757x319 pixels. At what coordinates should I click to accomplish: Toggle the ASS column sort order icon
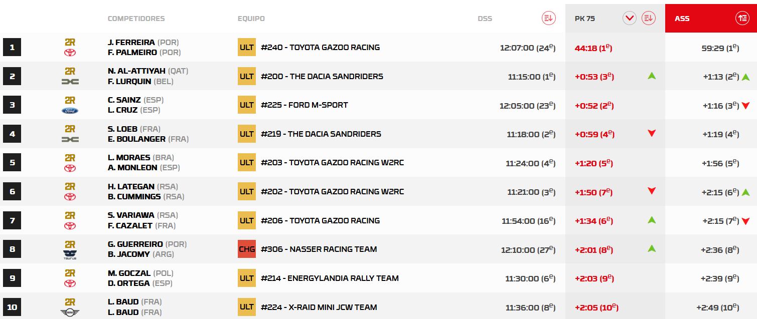point(742,19)
